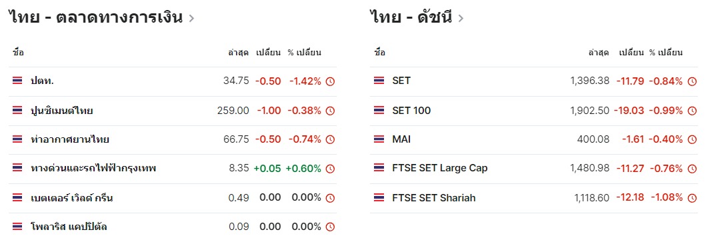Click the Thai flag icon beside ท่าอากาศยานไทย
Screen dimensions: 710x240
tap(17, 139)
